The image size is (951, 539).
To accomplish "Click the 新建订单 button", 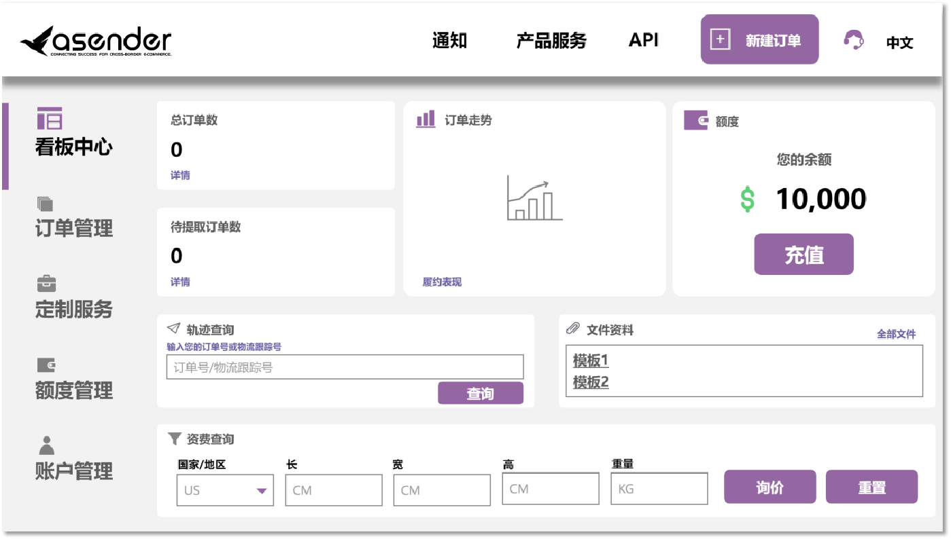I will [759, 40].
